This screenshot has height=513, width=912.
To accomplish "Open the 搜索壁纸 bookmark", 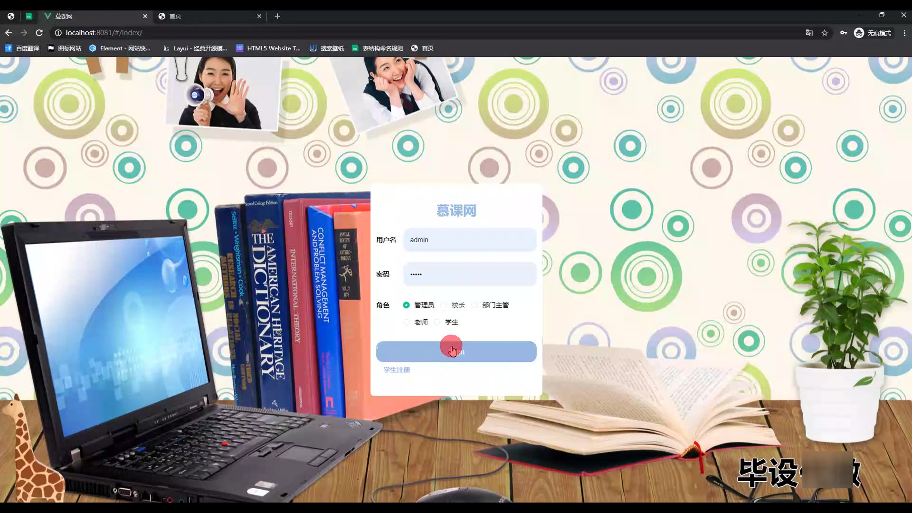I will (327, 48).
